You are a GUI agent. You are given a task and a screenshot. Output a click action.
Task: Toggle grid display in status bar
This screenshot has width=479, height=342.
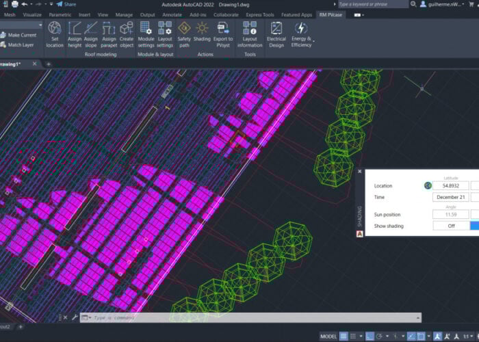tap(344, 336)
